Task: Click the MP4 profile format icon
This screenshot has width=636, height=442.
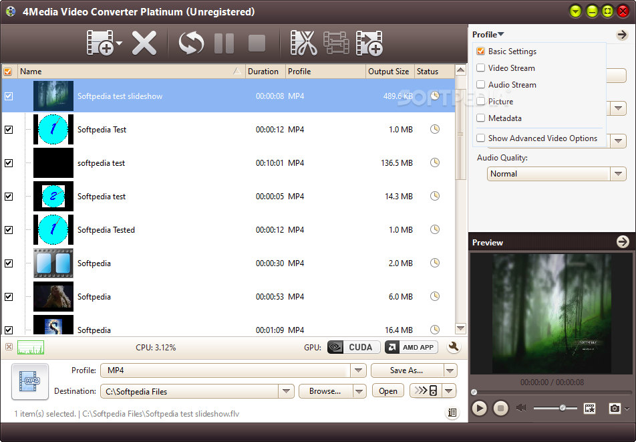Action: (31, 382)
